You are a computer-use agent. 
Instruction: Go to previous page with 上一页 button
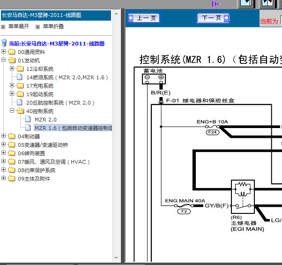[144, 18]
